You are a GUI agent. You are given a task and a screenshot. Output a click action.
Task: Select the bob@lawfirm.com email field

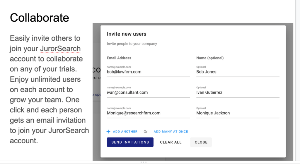click(x=149, y=72)
